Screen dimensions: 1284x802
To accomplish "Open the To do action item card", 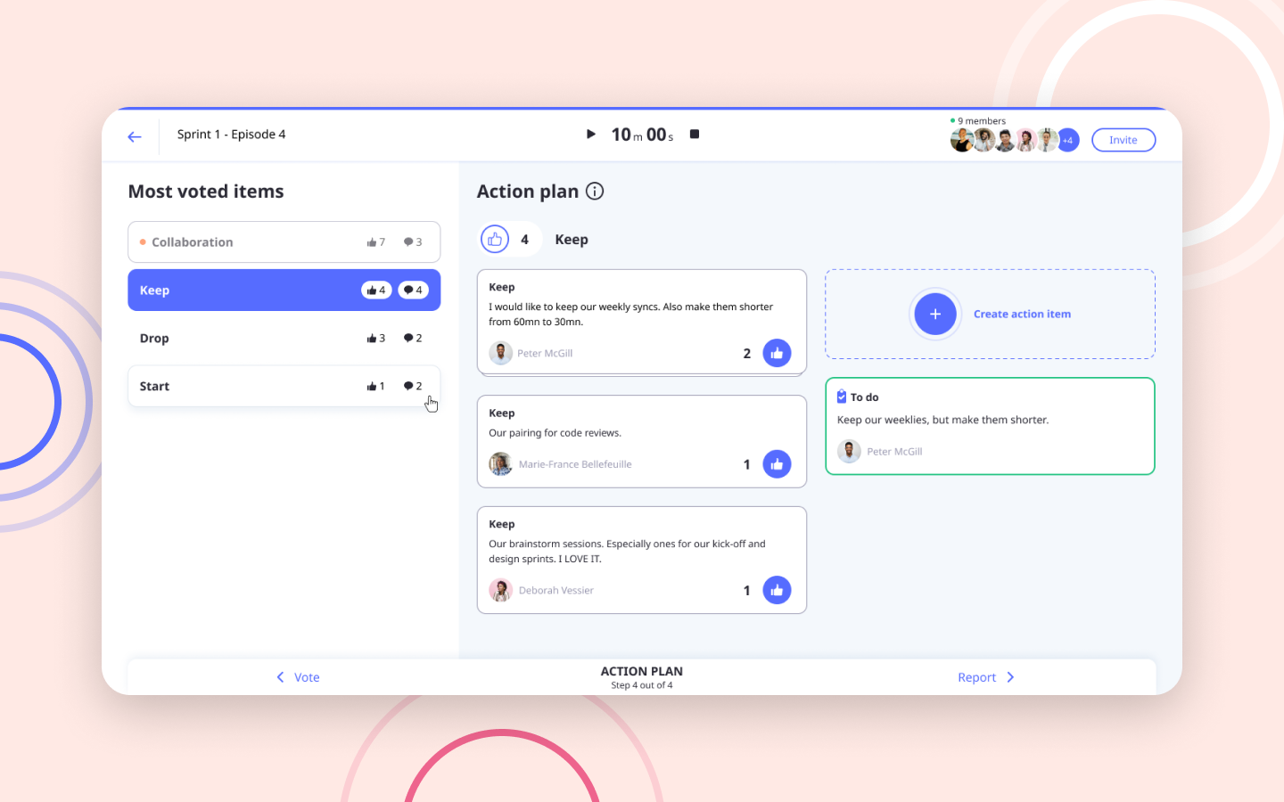I will pos(990,426).
